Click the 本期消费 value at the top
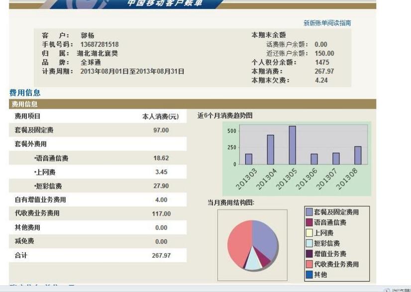The width and height of the screenshot is (411, 292). [x=324, y=71]
